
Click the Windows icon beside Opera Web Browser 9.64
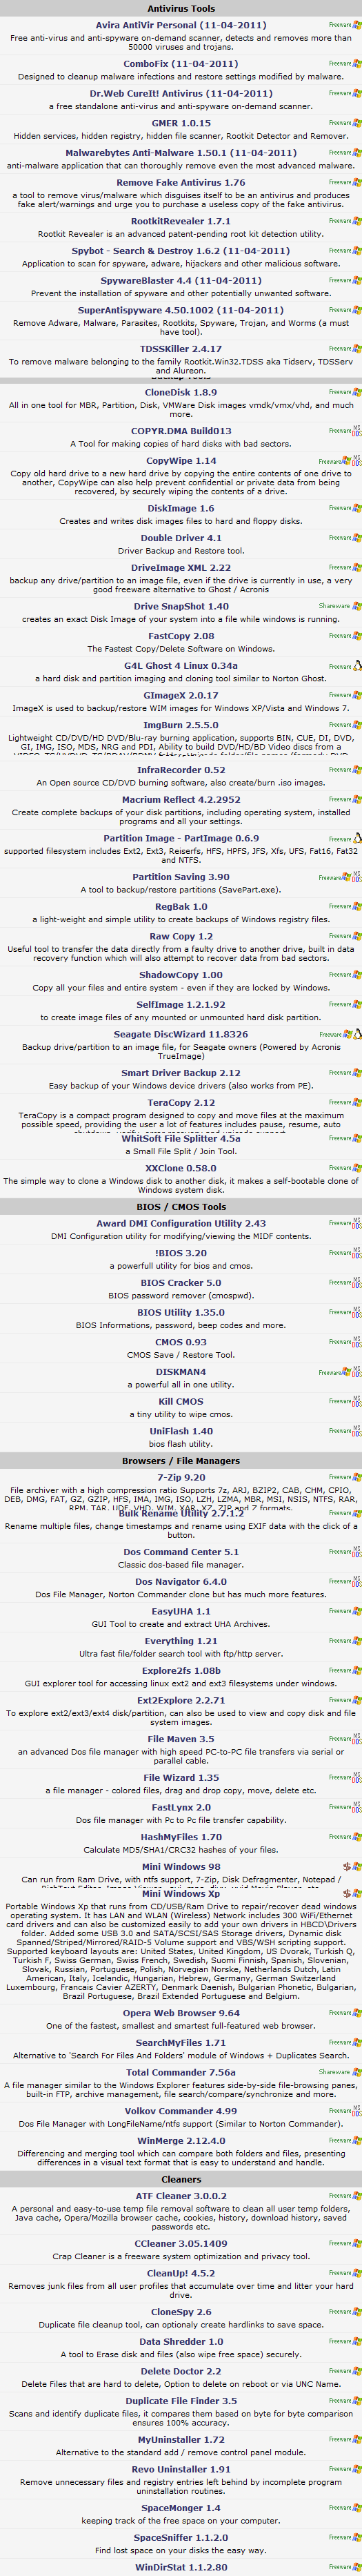[x=357, y=2013]
